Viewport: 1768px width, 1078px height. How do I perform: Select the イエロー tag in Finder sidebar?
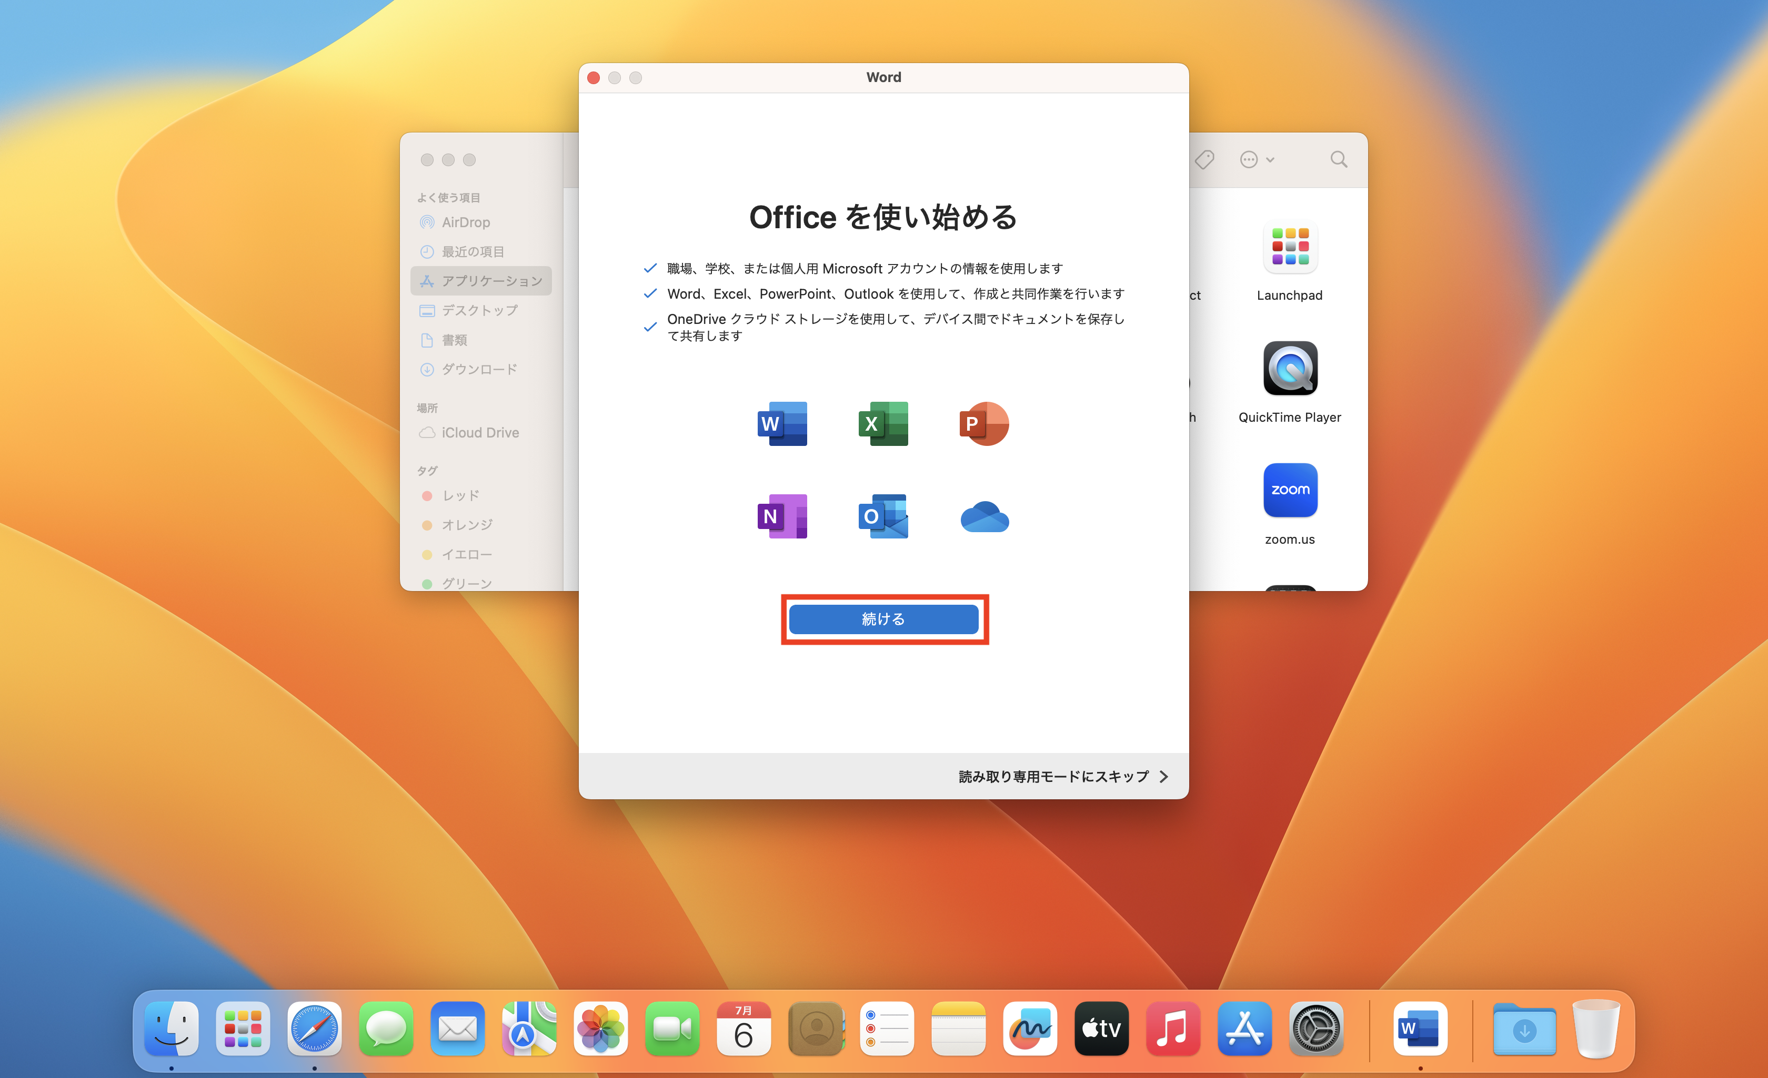click(481, 554)
